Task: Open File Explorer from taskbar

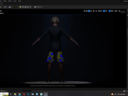Action: click(x=15, y=94)
